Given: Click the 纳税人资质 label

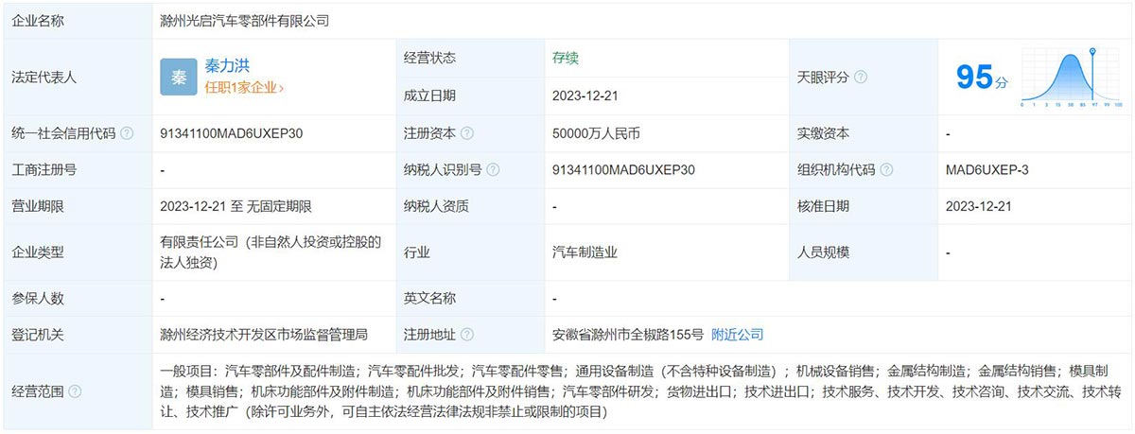Looking at the screenshot, I should pyautogui.click(x=436, y=206).
